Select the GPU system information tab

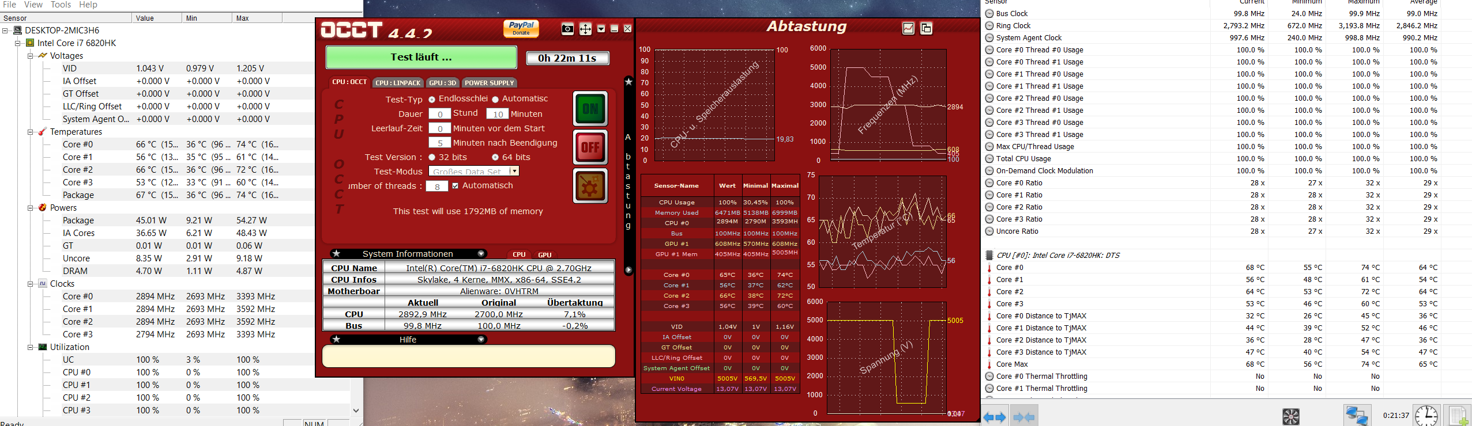coord(545,254)
